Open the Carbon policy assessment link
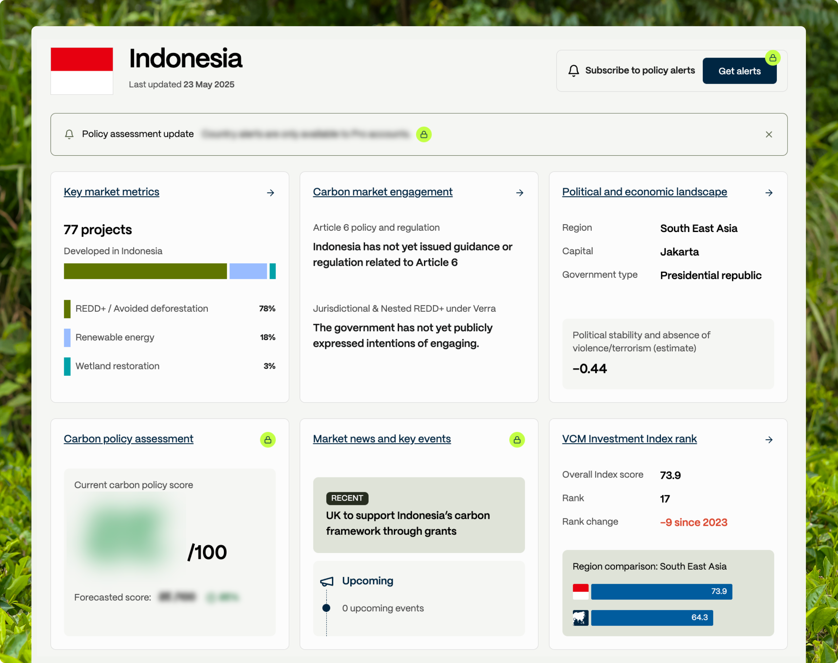838x663 pixels. tap(128, 439)
